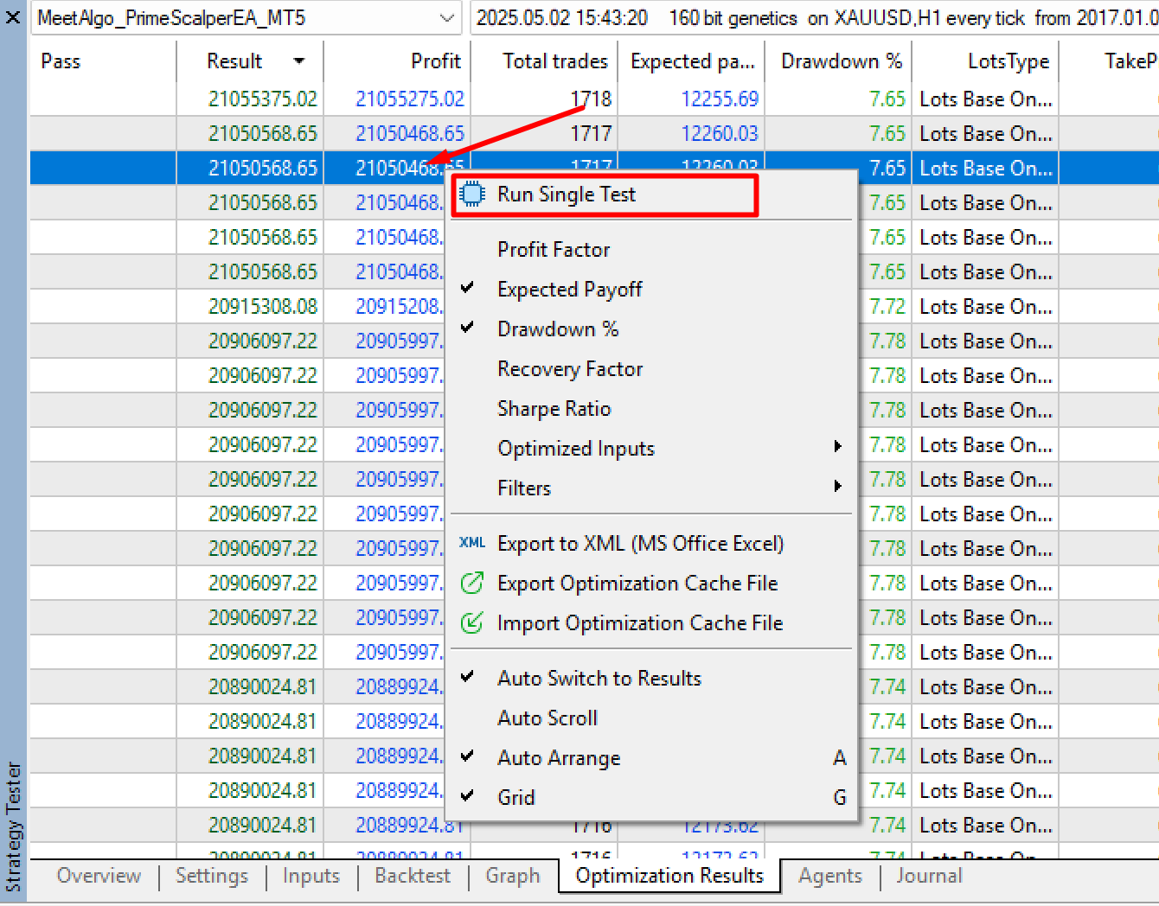The image size is (1159, 906).
Task: Open the Journal tab
Action: 930,876
